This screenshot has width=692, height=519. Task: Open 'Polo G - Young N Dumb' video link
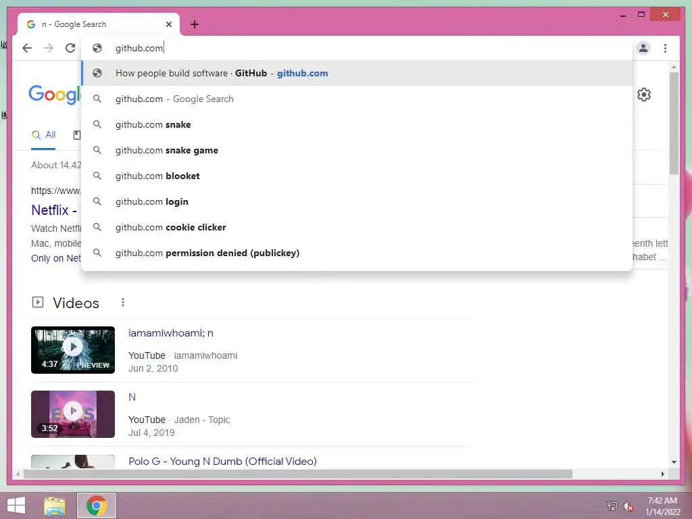click(x=222, y=461)
